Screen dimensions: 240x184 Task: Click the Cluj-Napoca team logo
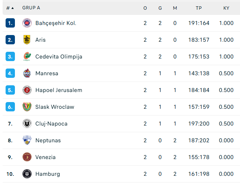pos(27,124)
